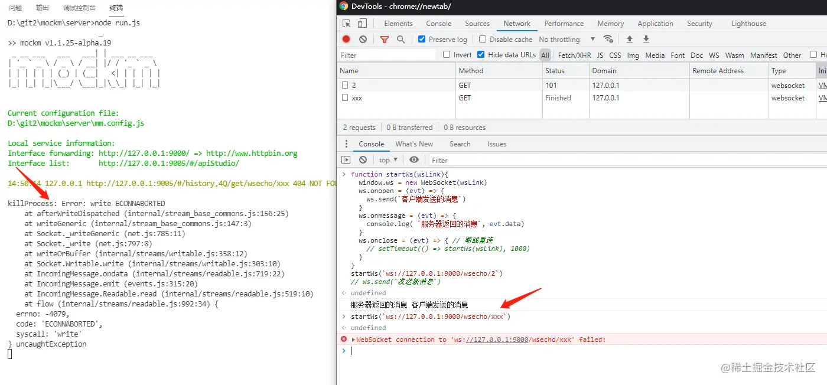Image resolution: width=827 pixels, height=385 pixels.
Task: Open the No throttling dropdown
Action: [x=567, y=39]
